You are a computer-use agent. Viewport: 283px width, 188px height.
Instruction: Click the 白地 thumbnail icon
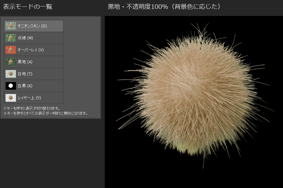click(x=11, y=74)
